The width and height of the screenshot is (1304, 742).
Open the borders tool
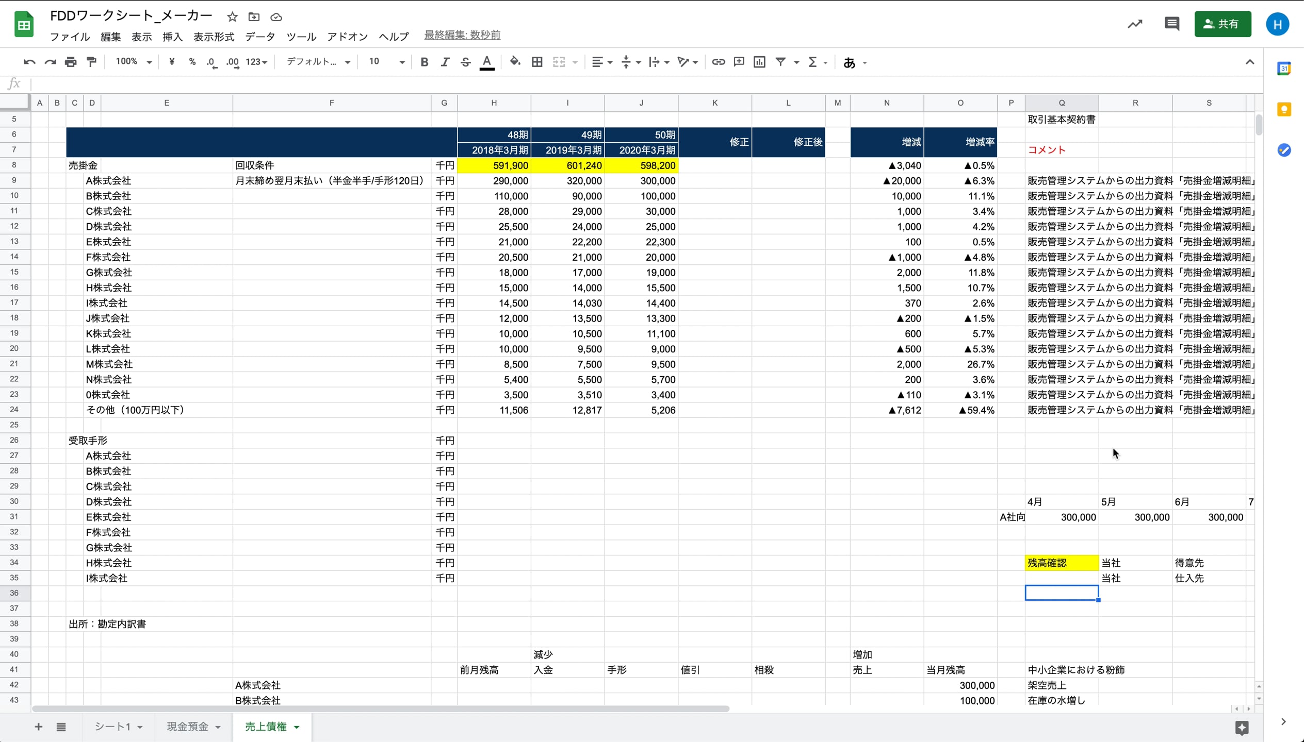(537, 62)
